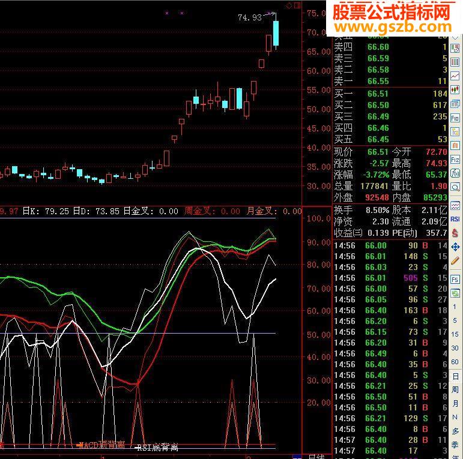The width and height of the screenshot is (463, 459).
Task: Click the 14:56 66.05 trade row
Action: [x=390, y=299]
